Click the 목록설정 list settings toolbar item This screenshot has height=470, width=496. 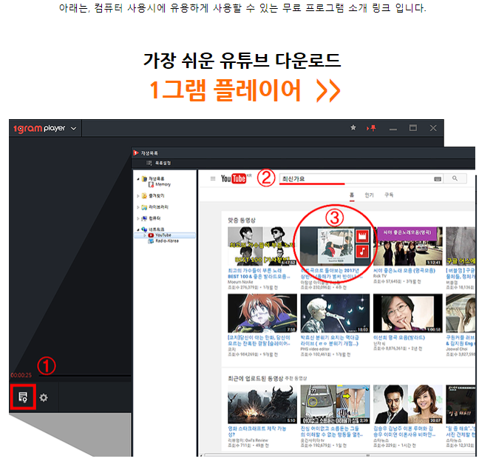pyautogui.click(x=159, y=163)
